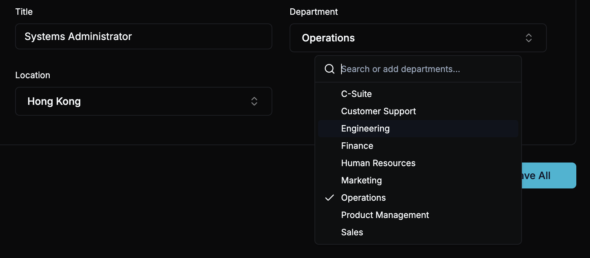
Task: Pick the highlighted Engineering option
Action: point(365,129)
